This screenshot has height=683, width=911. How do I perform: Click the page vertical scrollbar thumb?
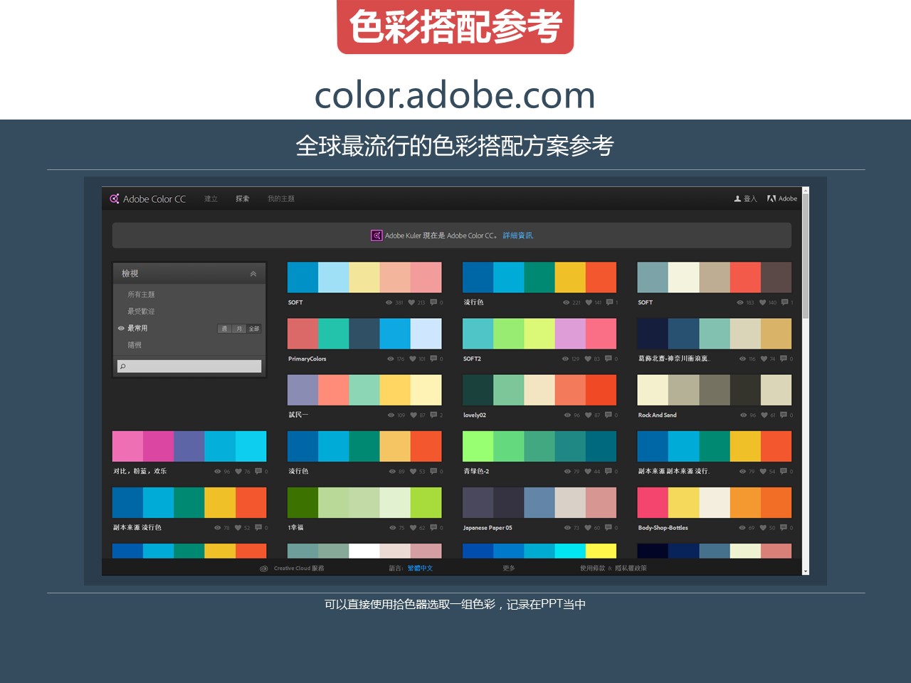pos(806,256)
